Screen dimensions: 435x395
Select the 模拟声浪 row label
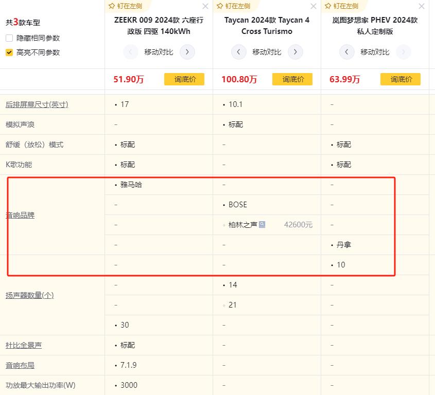tap(20, 124)
